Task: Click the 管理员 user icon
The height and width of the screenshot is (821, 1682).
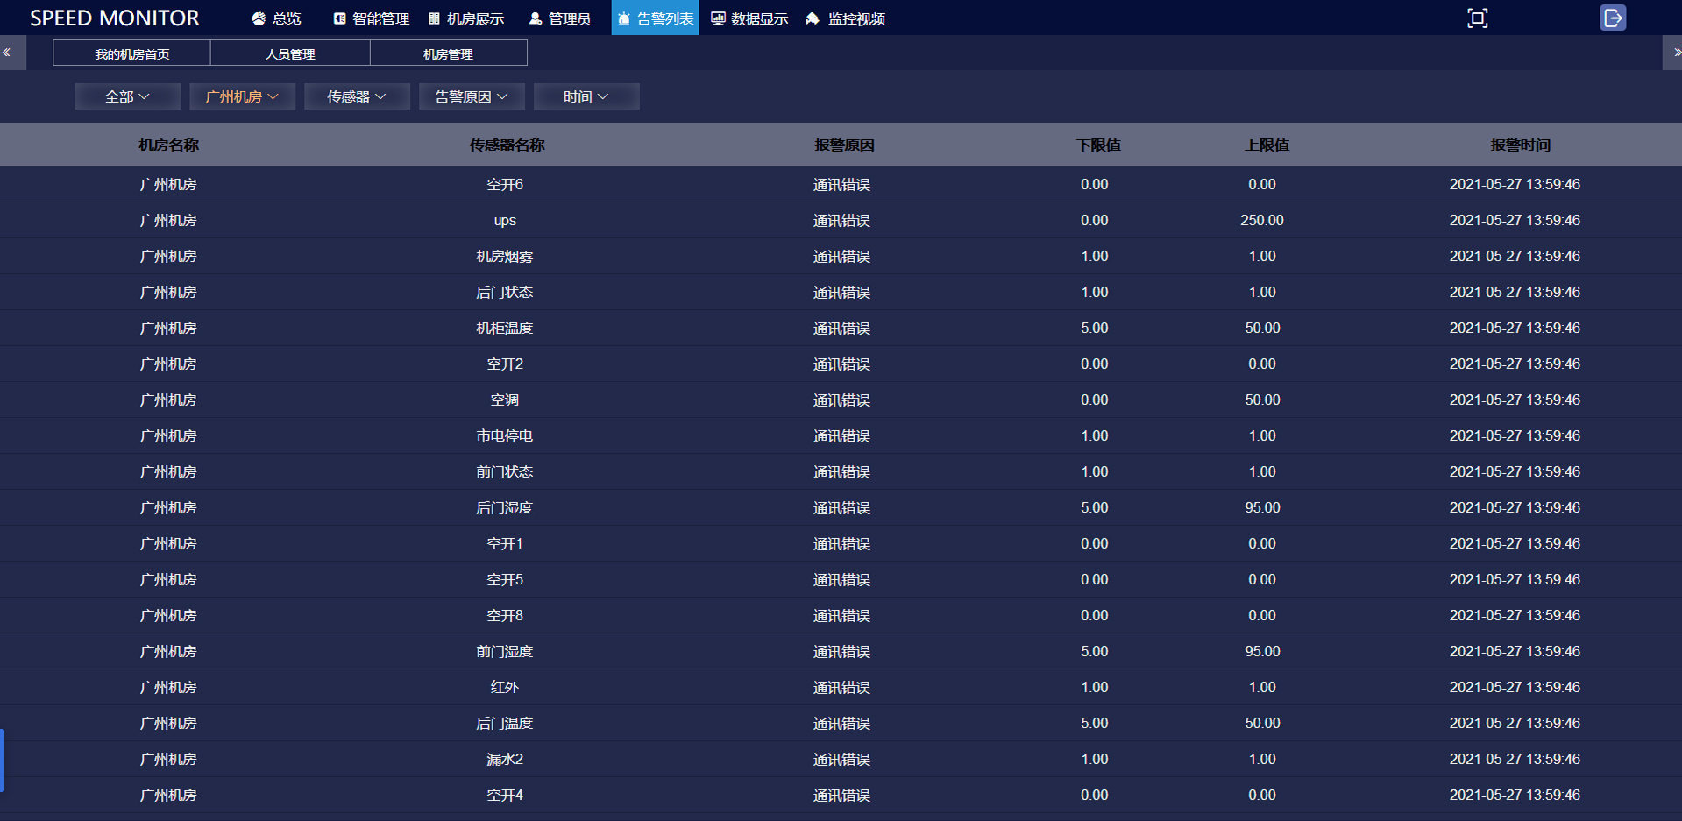Action: 536,18
